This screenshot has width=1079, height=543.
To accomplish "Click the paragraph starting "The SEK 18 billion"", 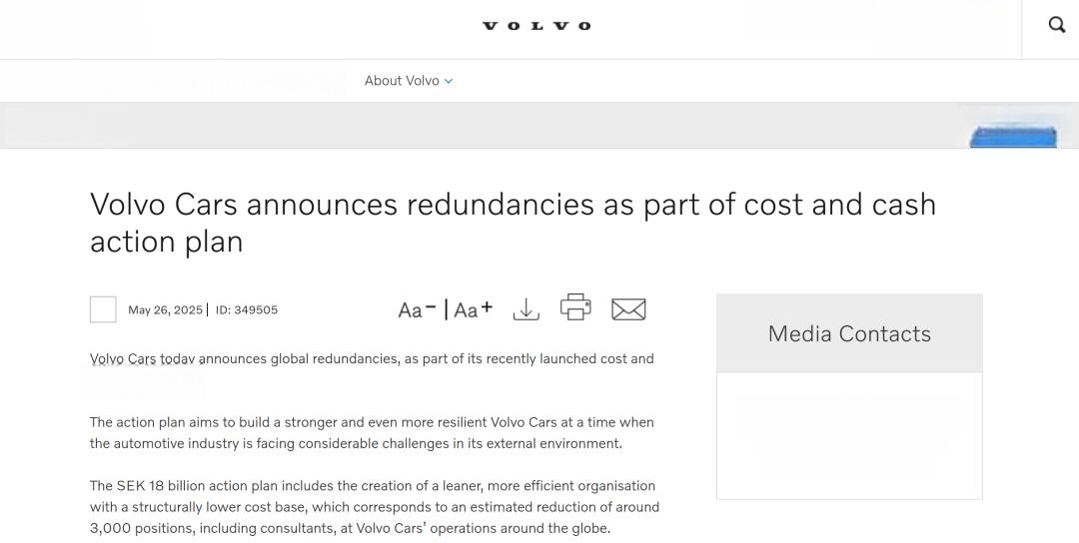I will point(375,507).
